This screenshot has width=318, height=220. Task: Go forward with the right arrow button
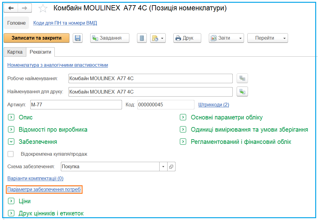coord(24,8)
